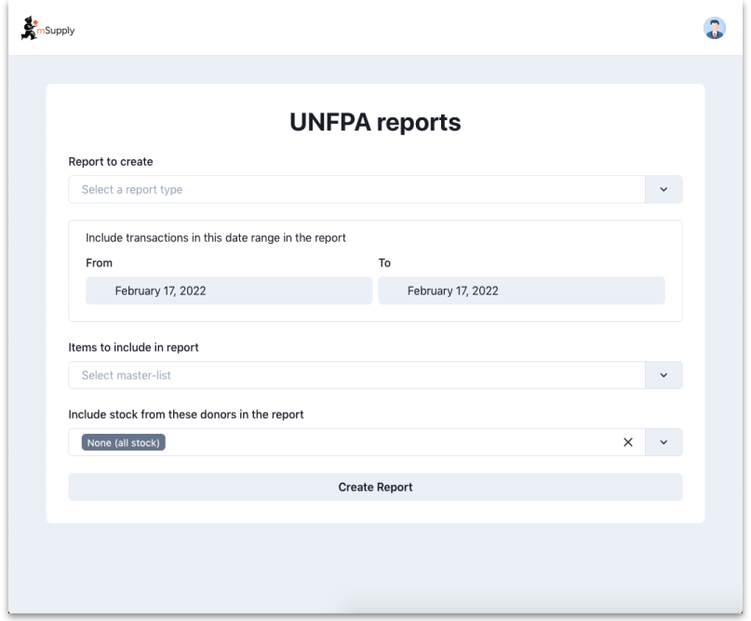
Task: Click the 'UNFPA reports' page heading
Action: point(375,122)
